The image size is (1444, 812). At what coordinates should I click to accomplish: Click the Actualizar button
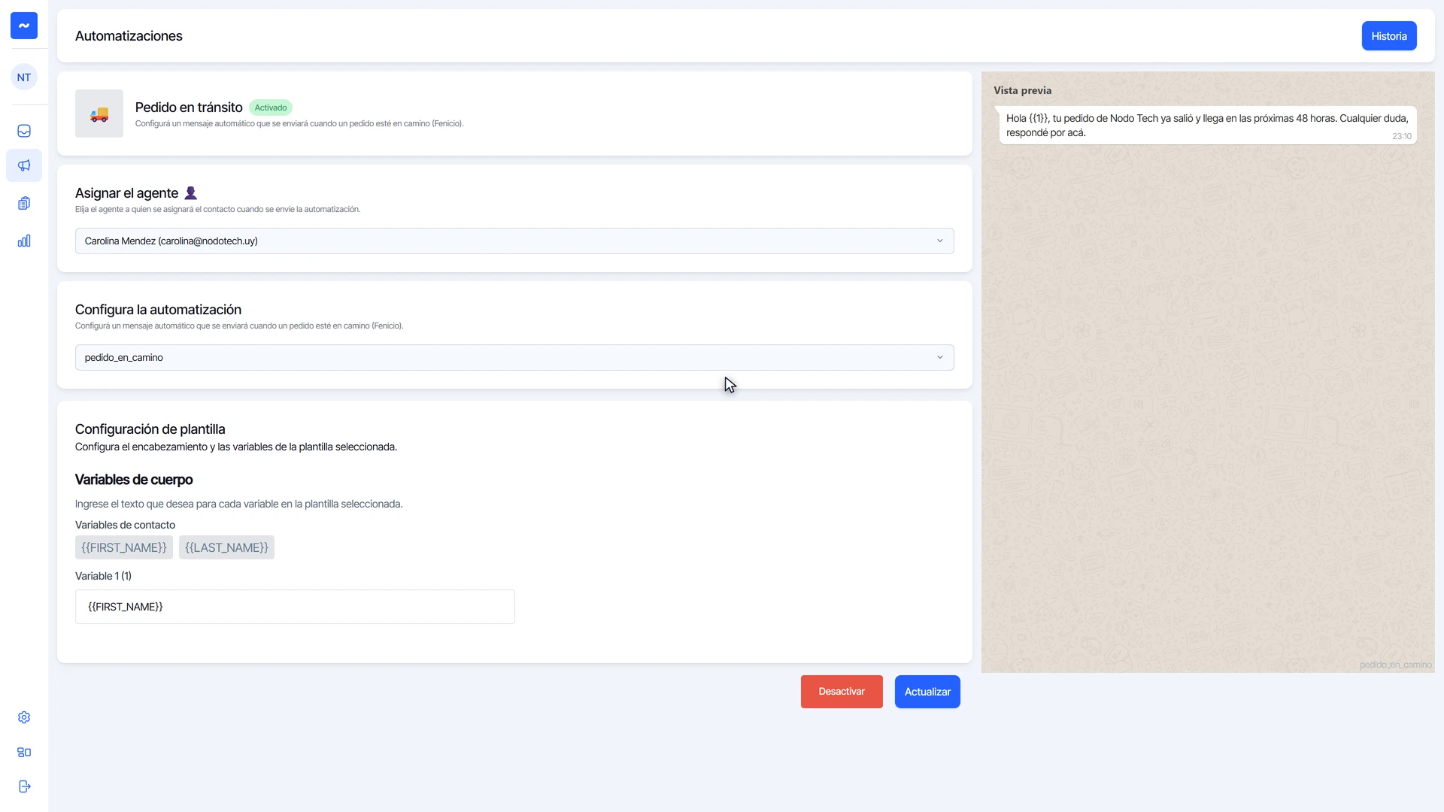point(927,692)
